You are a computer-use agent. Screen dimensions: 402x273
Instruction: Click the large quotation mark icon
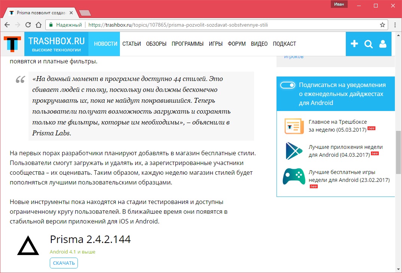[x=20, y=79]
